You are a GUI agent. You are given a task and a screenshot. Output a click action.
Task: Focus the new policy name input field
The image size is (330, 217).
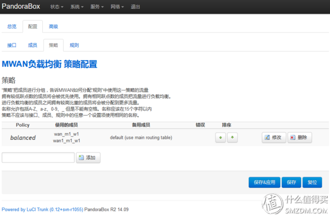click(x=38, y=158)
